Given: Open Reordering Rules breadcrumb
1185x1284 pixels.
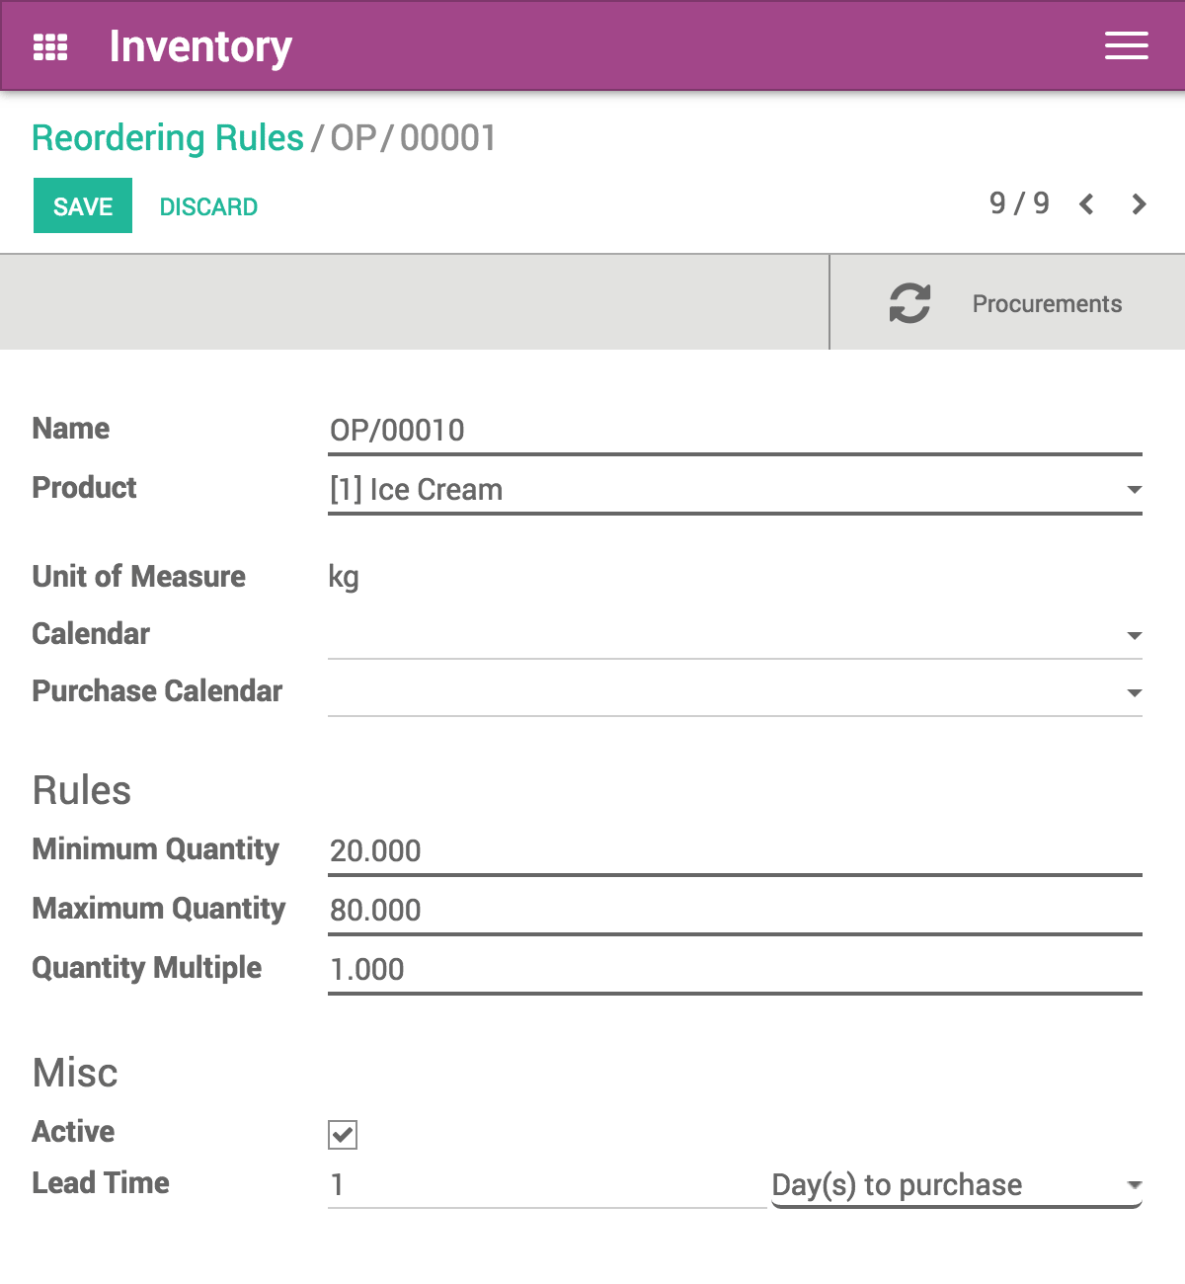Looking at the screenshot, I should (x=167, y=137).
